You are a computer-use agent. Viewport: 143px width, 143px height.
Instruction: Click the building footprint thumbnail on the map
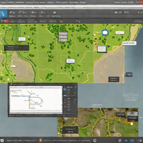coord(63,37)
